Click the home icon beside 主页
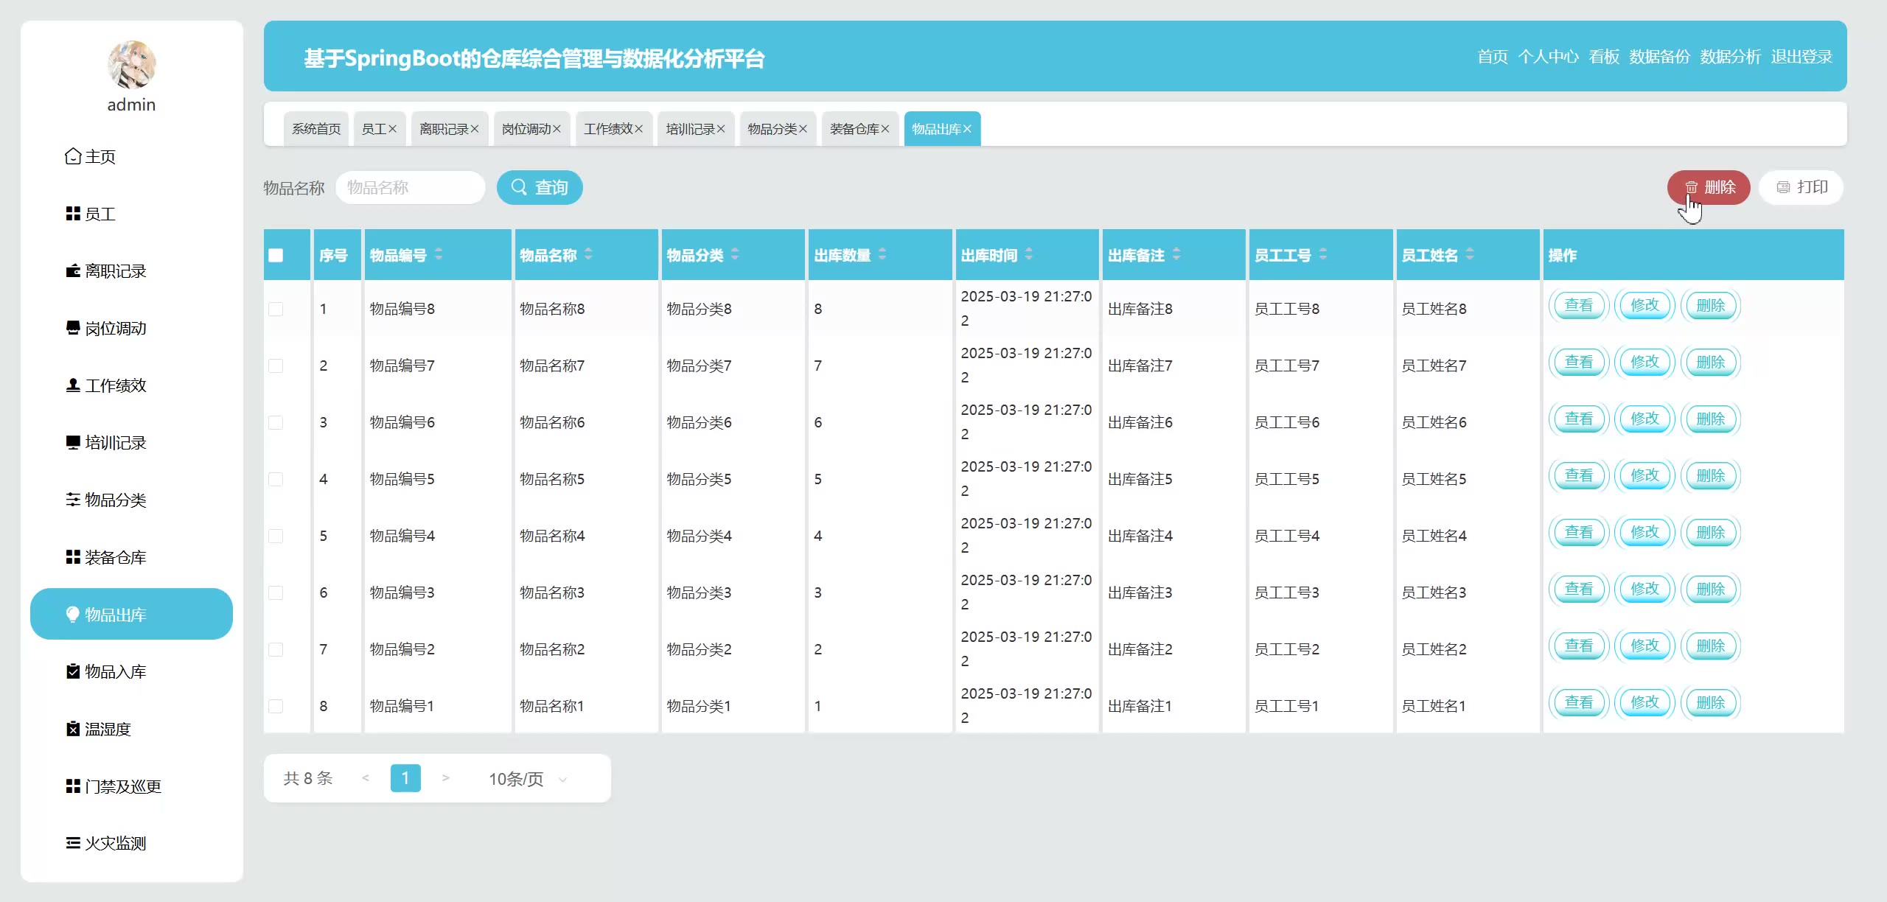 click(x=73, y=156)
